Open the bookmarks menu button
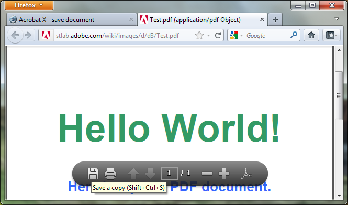Viewport: 348px width, 205px height. (x=331, y=35)
